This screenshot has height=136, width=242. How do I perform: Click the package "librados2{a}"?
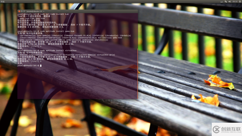pyautogui.click(x=112, y=35)
